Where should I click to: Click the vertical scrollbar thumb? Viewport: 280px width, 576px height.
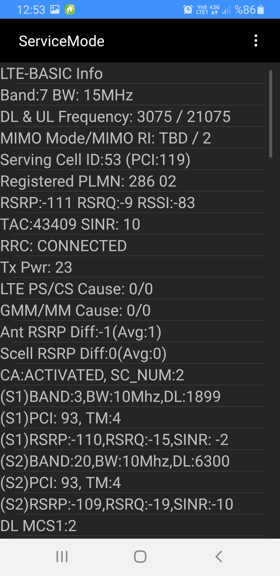271,114
